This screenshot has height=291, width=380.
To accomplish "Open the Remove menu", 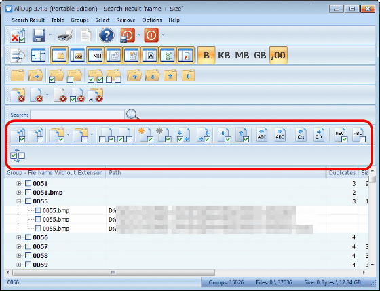I will click(x=126, y=20).
